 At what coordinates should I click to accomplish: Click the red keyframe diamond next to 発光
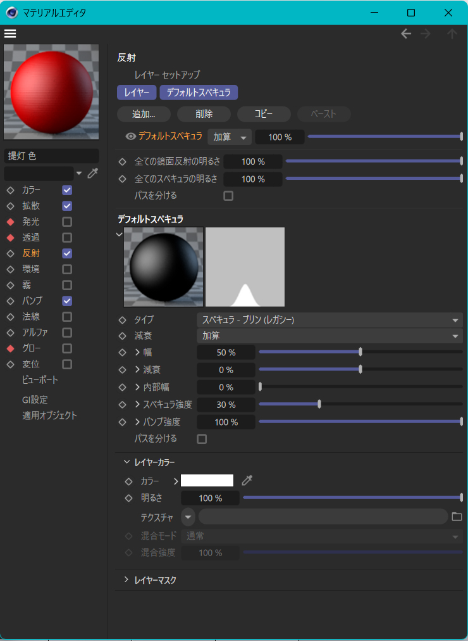10,222
